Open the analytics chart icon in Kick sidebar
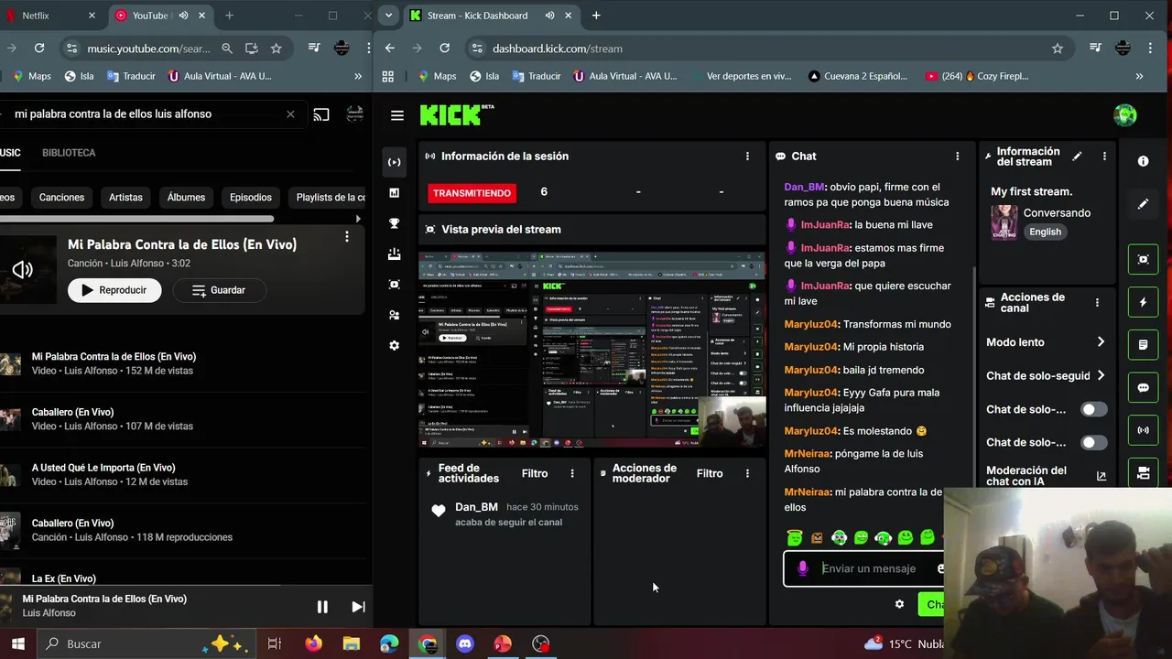This screenshot has width=1172, height=659. [x=395, y=193]
